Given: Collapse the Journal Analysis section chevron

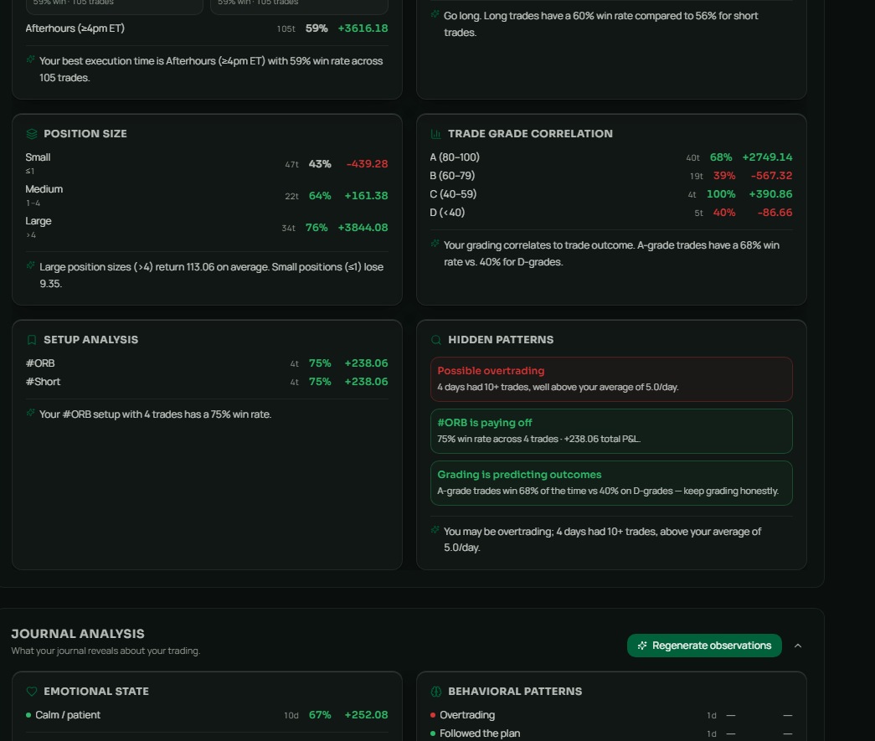Looking at the screenshot, I should point(798,646).
